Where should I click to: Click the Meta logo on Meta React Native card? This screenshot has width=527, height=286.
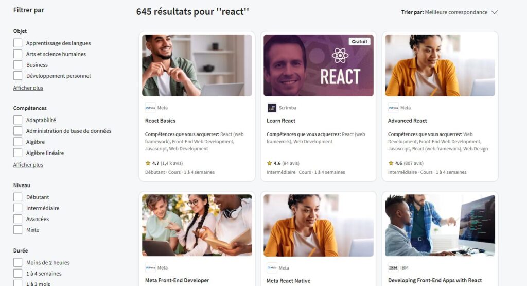coord(272,268)
